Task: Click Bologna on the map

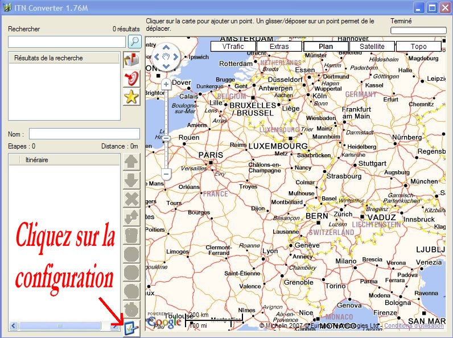Action: point(398,303)
